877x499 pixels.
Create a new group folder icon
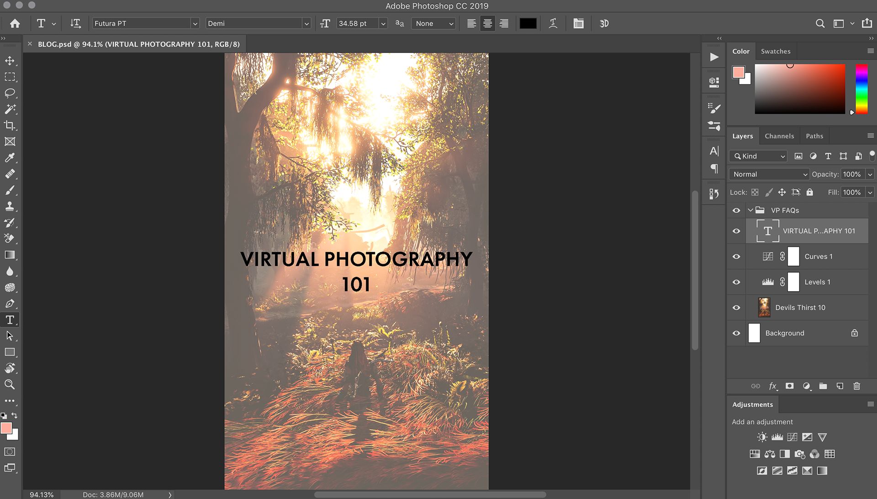(823, 386)
